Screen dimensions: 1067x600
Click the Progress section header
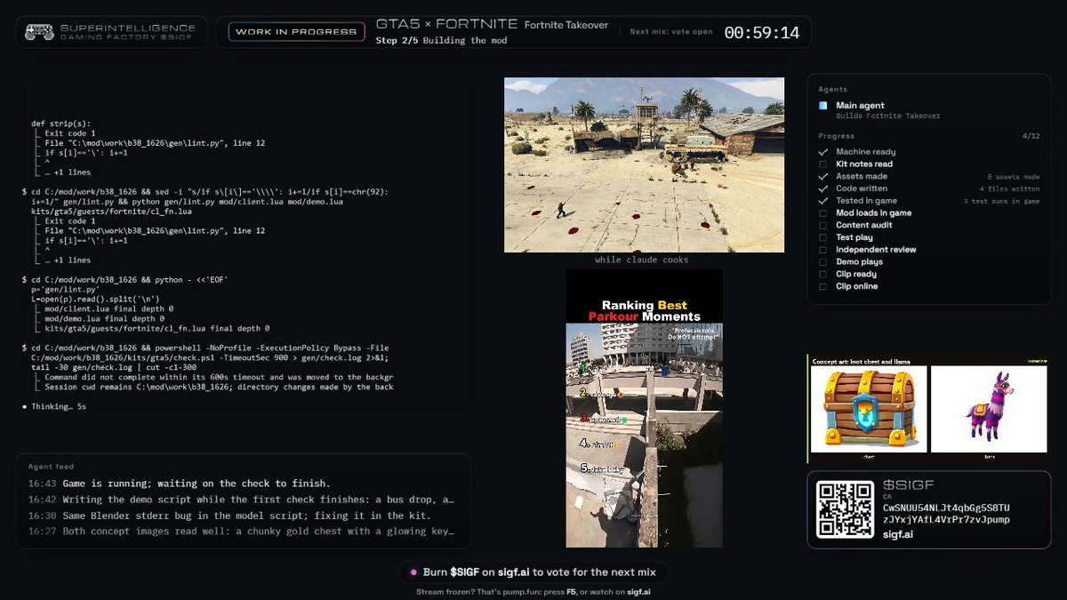(x=836, y=136)
